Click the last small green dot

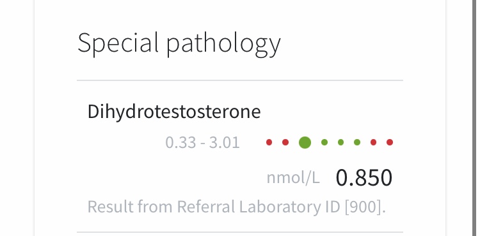click(x=357, y=142)
